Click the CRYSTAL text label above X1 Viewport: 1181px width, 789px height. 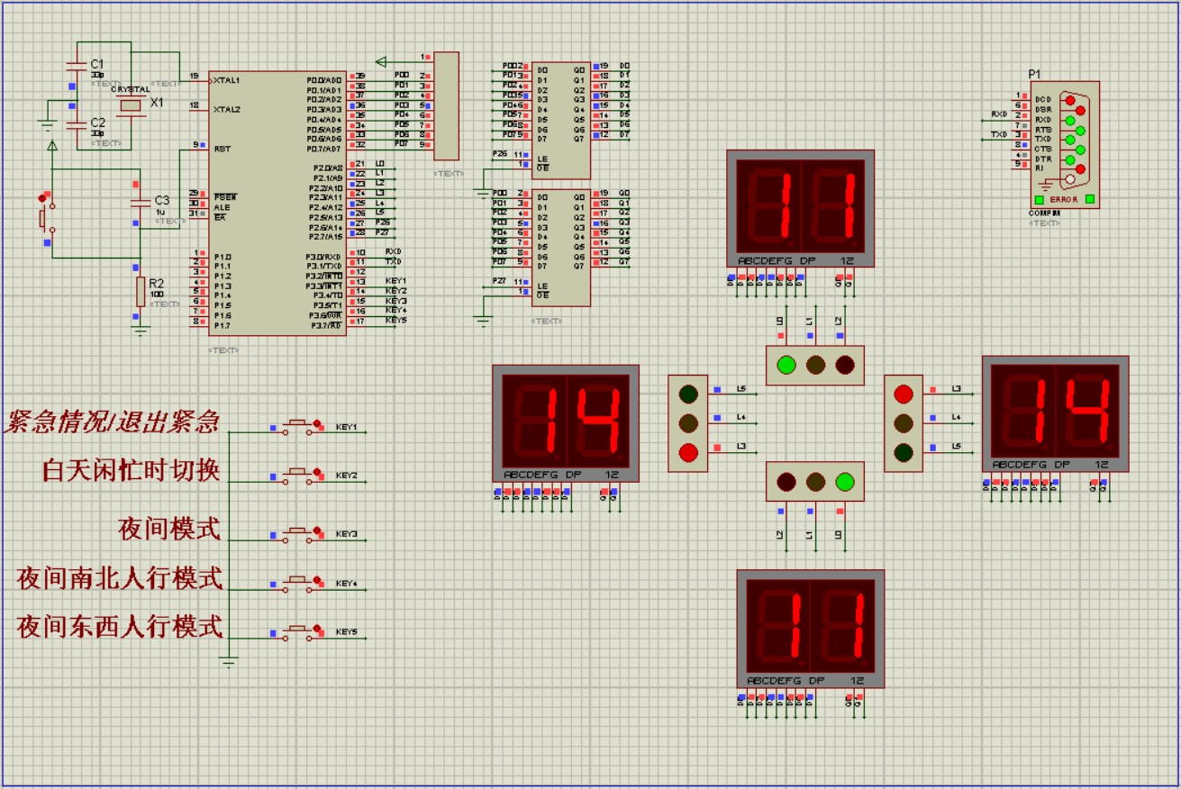[x=131, y=89]
